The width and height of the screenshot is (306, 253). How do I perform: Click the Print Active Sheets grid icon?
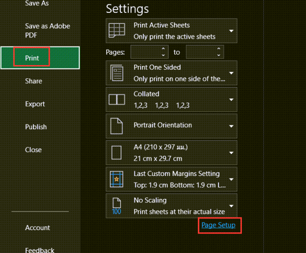click(x=117, y=30)
